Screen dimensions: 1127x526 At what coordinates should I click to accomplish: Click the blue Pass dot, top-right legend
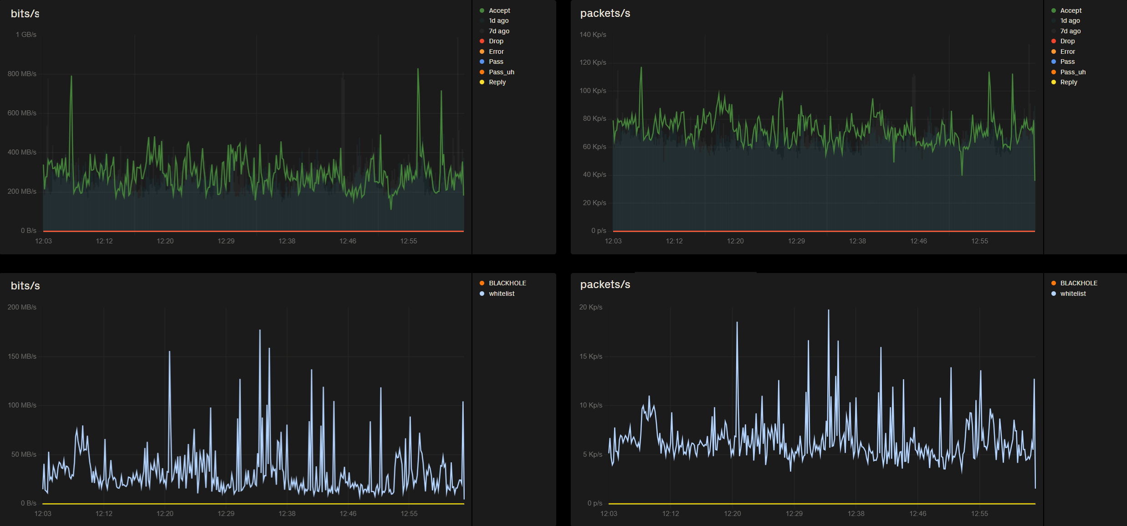[1054, 62]
